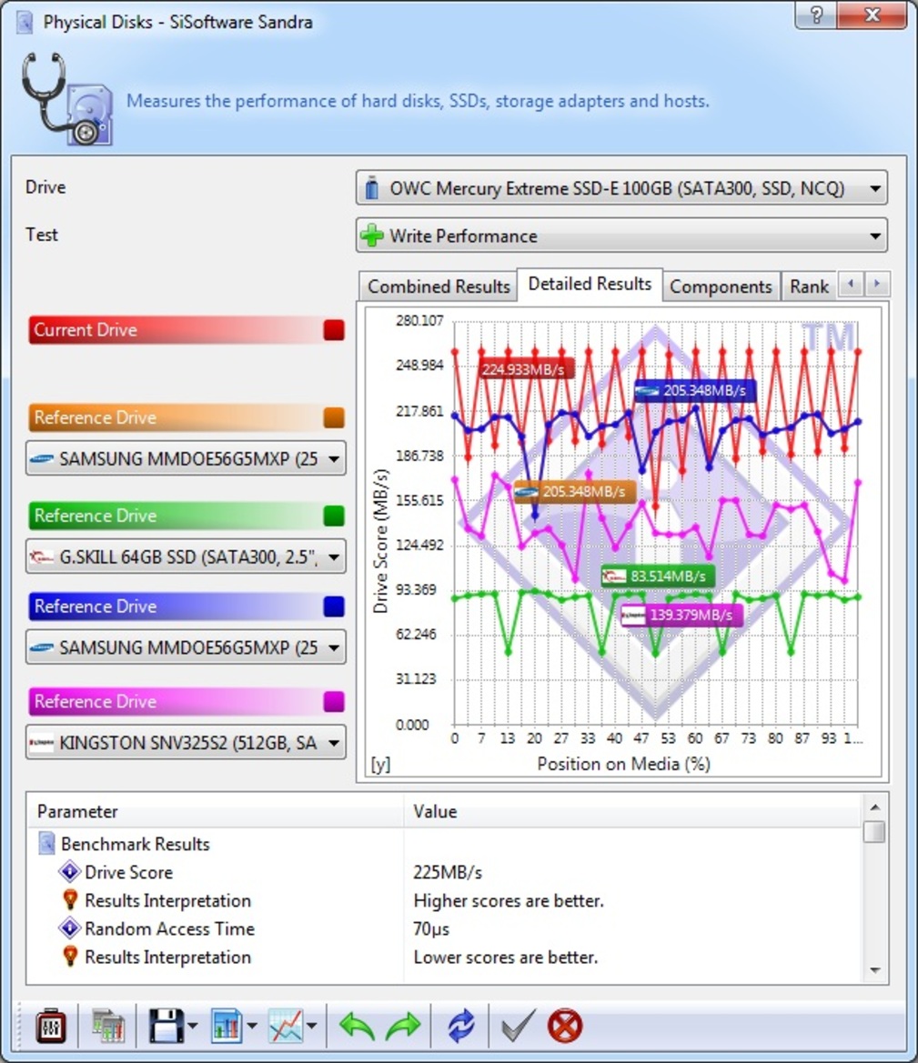Click the Sandra window icon in title bar
The height and width of the screenshot is (1063, 918).
(x=25, y=22)
